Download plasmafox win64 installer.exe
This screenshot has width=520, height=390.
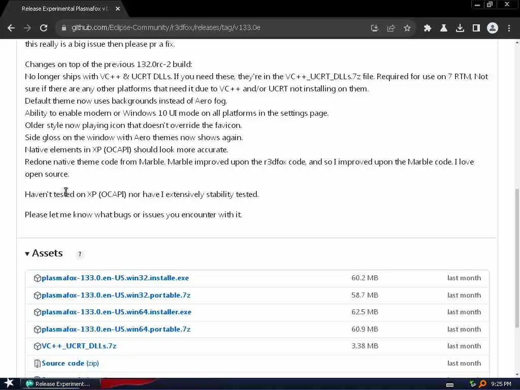116,312
